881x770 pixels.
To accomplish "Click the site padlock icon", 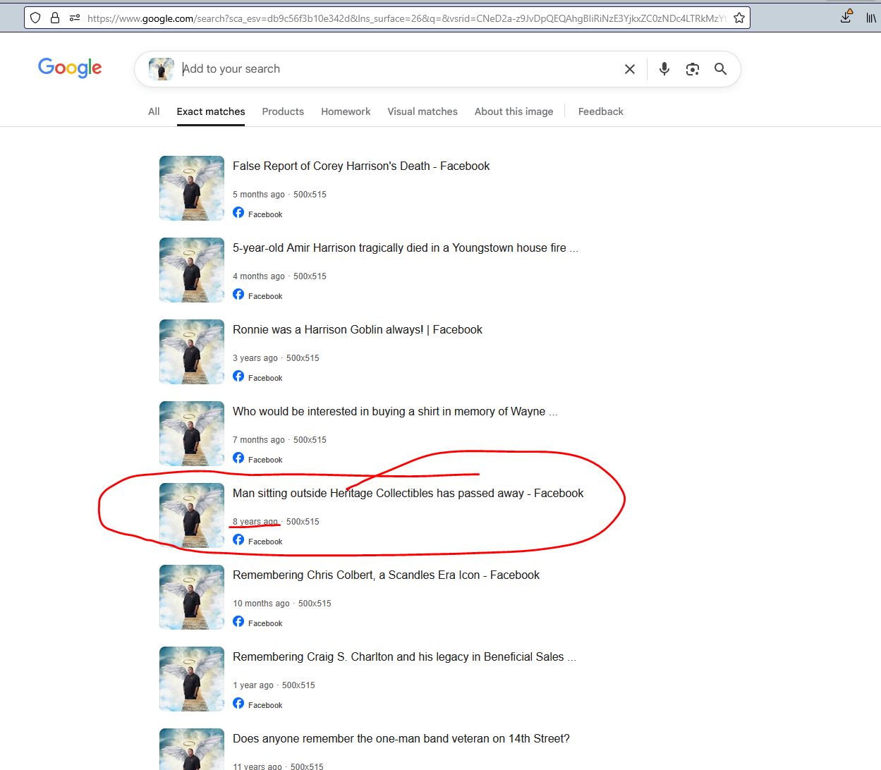I will tap(55, 18).
